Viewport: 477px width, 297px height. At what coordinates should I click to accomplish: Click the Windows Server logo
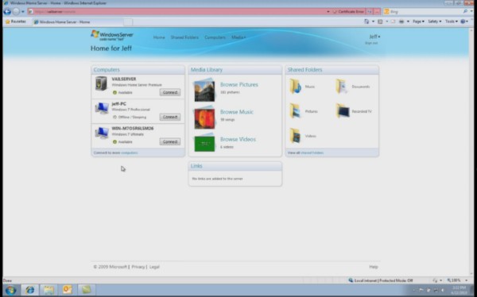point(112,35)
